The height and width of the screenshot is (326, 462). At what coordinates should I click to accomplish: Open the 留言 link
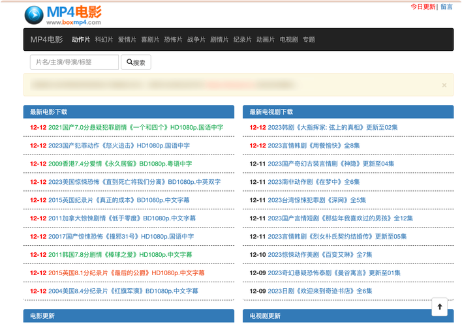446,7
